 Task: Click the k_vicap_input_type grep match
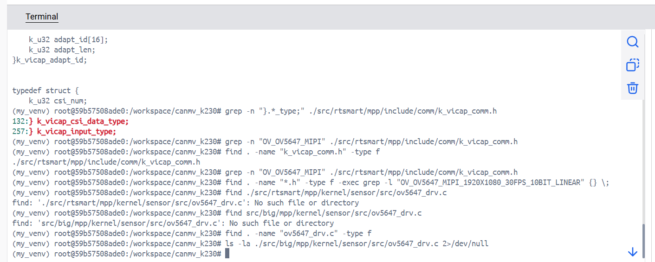(76, 131)
